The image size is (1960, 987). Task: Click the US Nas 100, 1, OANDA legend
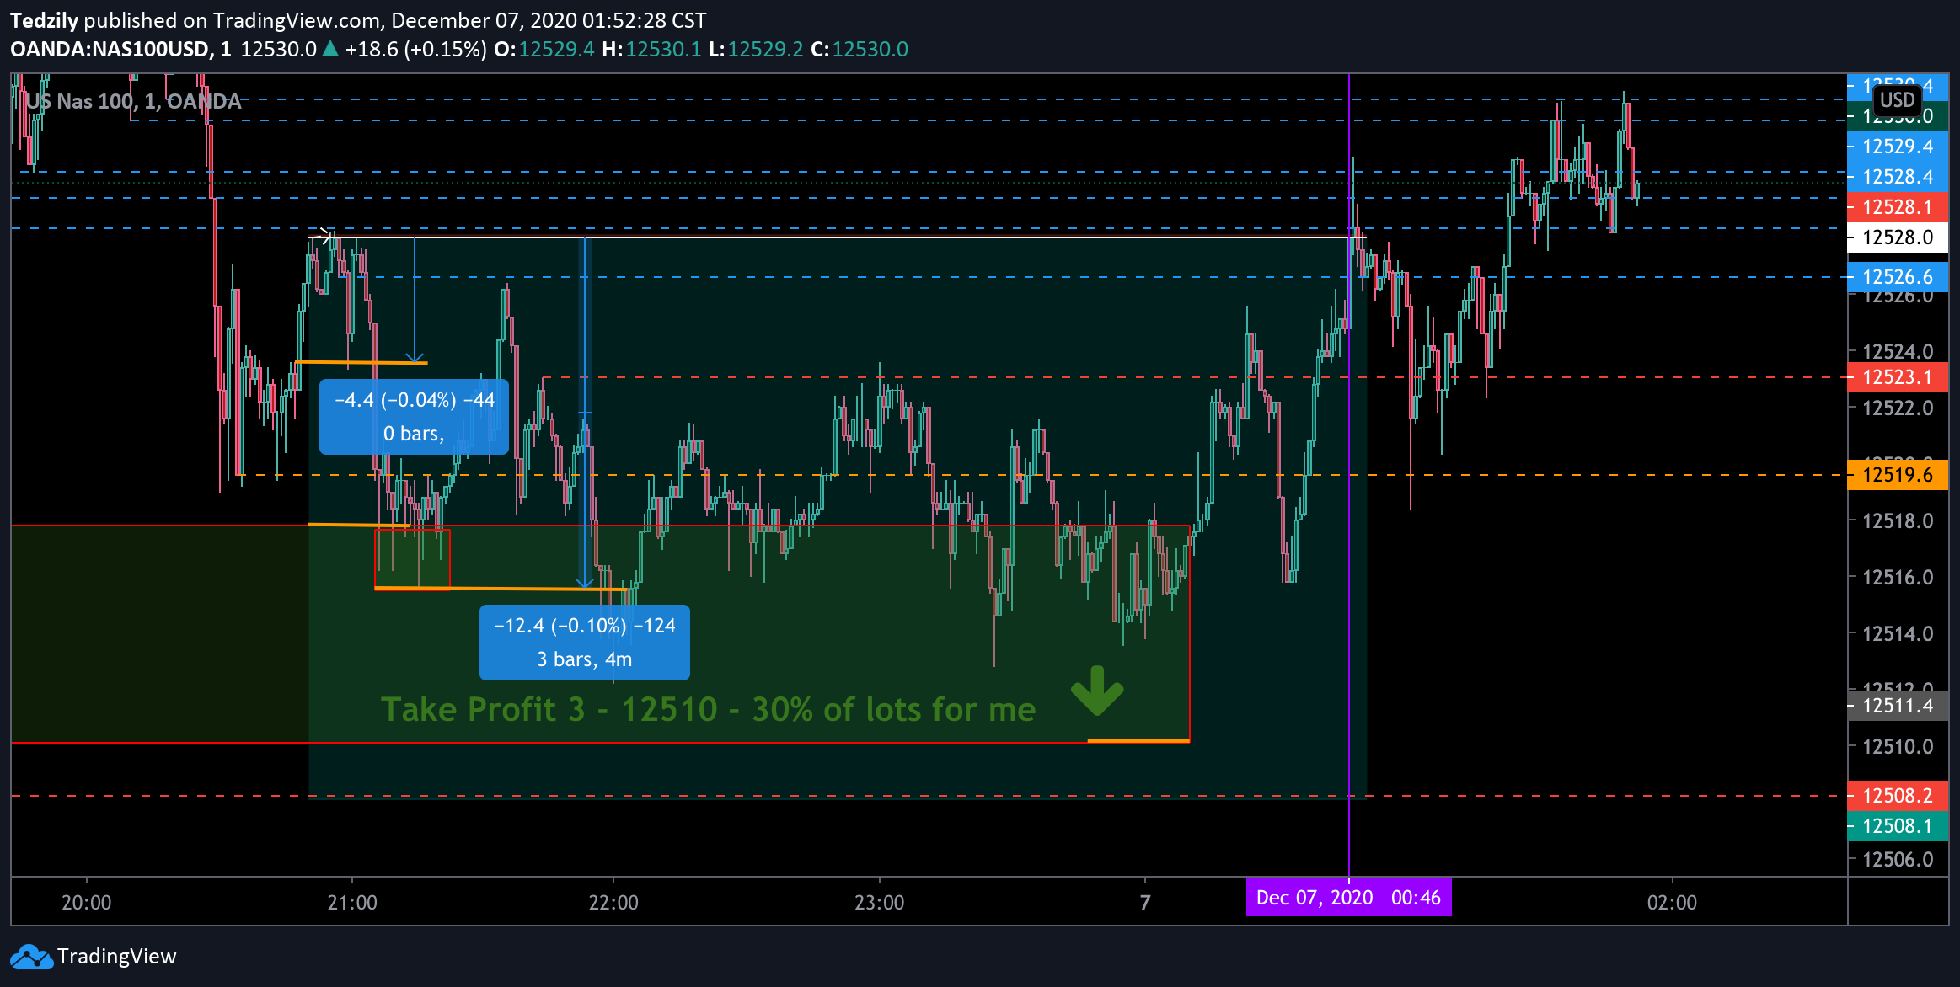(x=133, y=102)
